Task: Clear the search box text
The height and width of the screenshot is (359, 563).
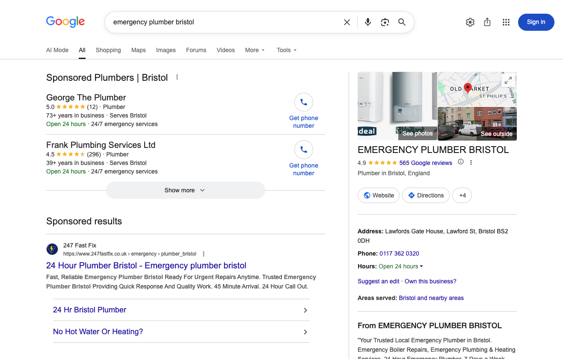Action: pyautogui.click(x=347, y=22)
